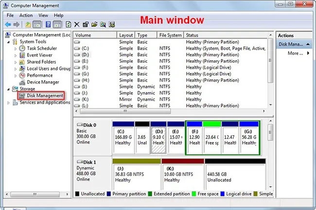This screenshot has width=316, height=210.
Task: Open the File menu
Action: tap(10, 16)
